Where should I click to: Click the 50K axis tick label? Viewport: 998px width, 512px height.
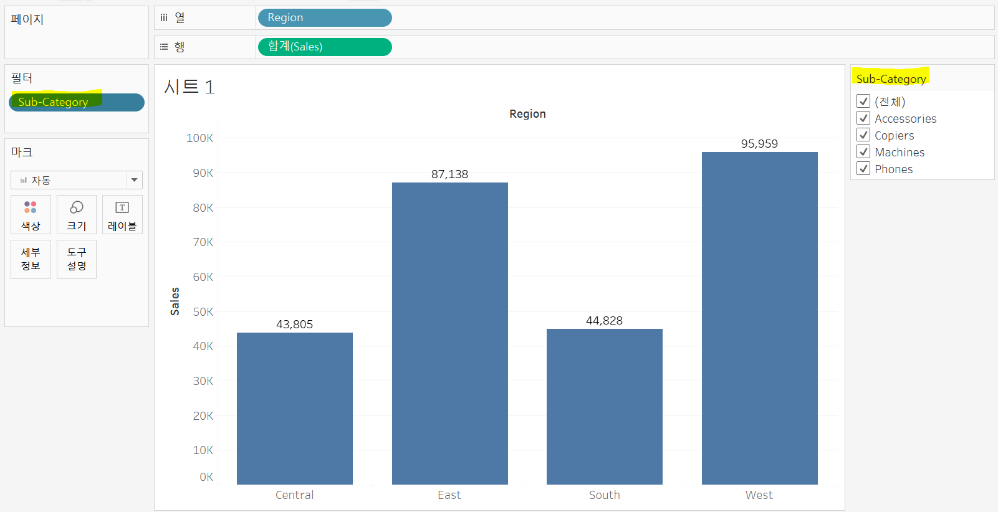click(x=203, y=312)
